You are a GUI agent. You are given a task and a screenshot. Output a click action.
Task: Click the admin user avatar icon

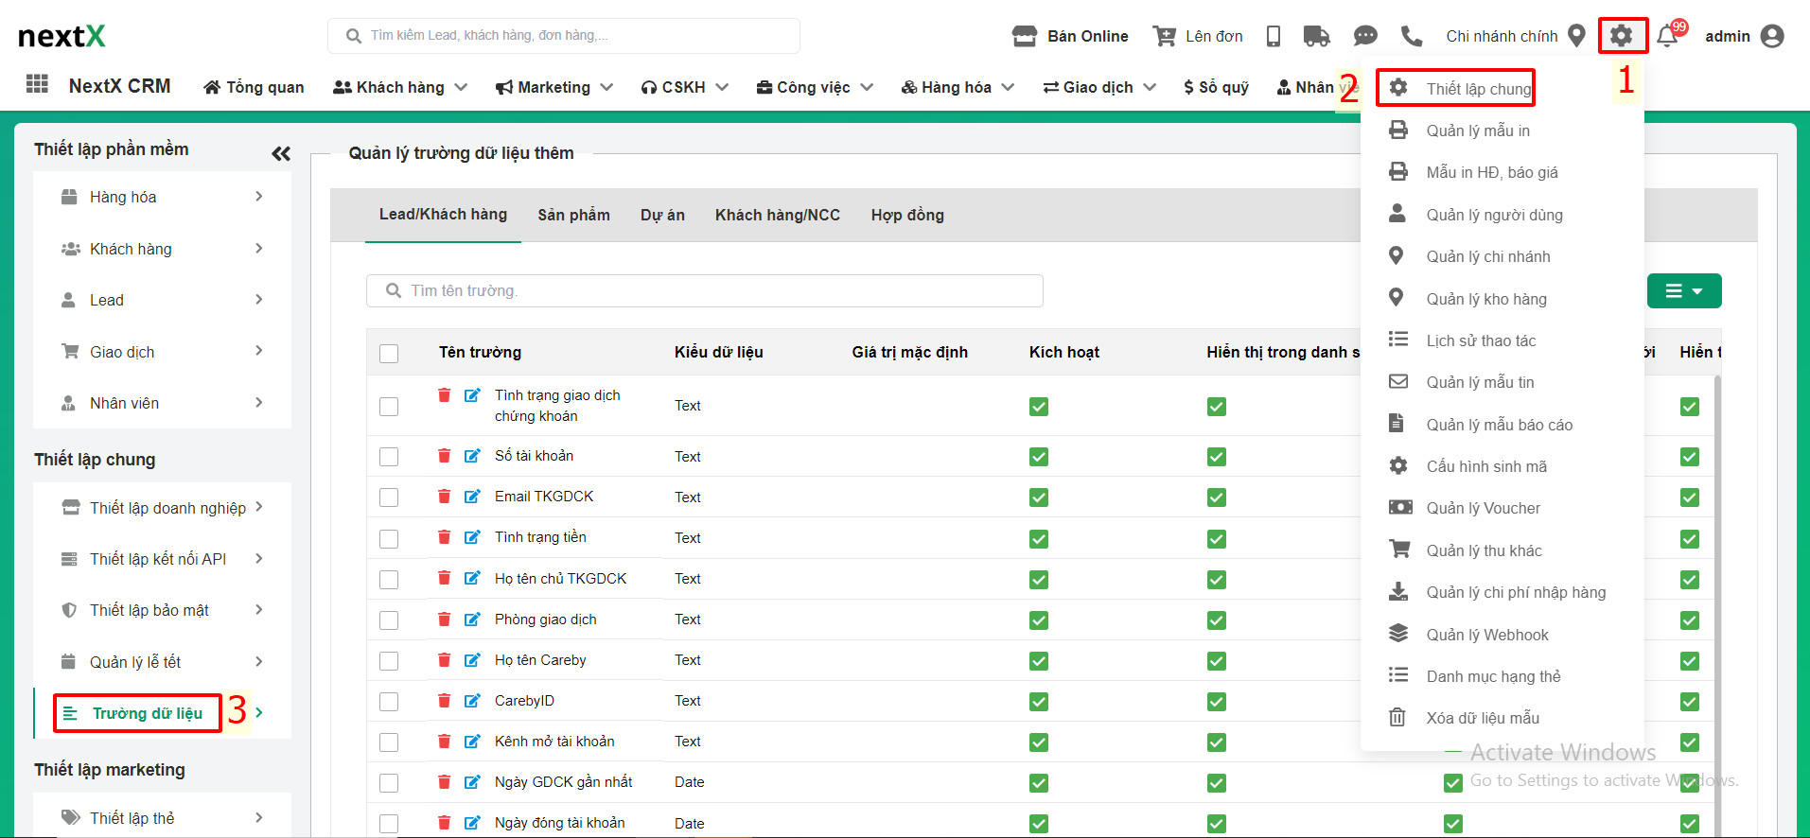pos(1772,36)
